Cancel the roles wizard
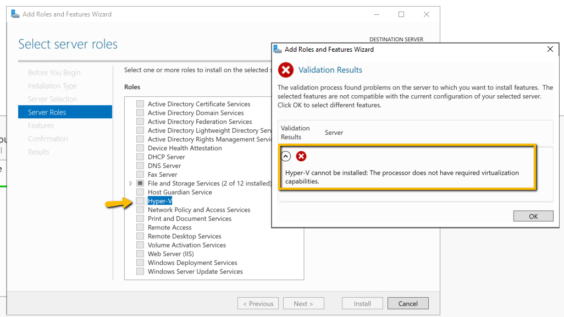Viewport: 564px width, 317px height. click(x=408, y=303)
